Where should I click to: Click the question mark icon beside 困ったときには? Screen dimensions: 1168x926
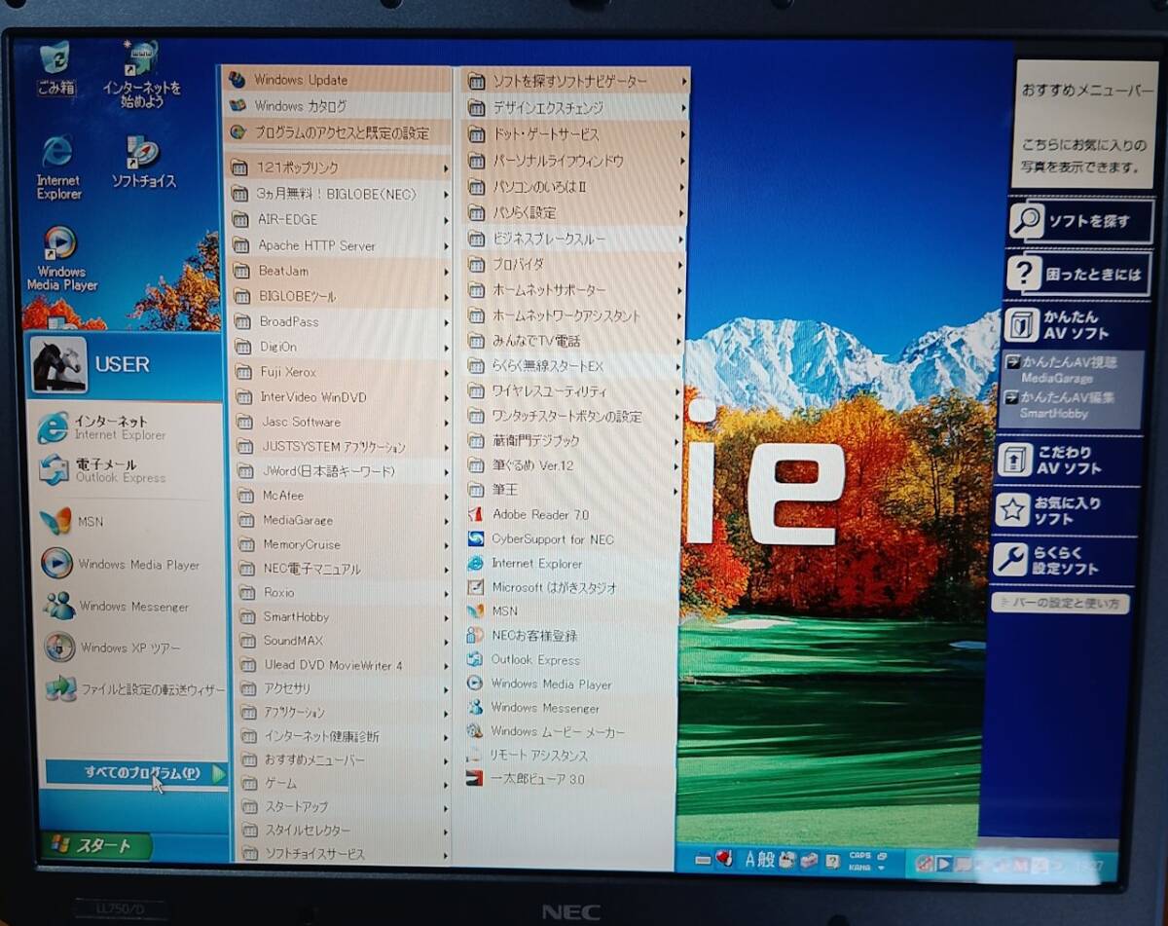point(1024,274)
